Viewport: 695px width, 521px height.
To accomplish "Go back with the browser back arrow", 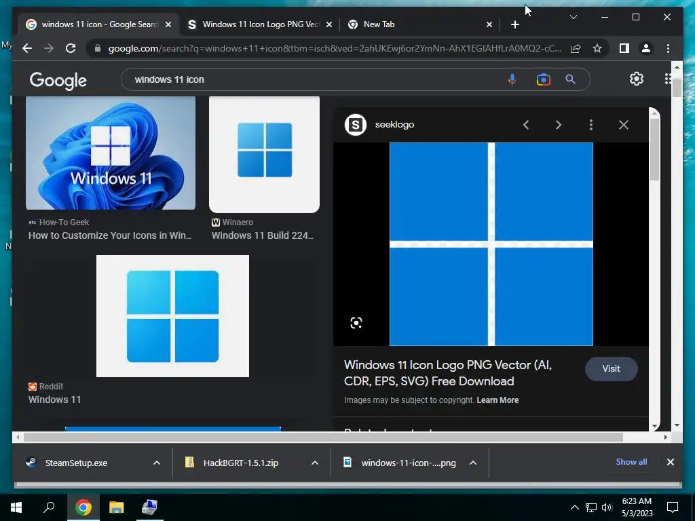I will (x=27, y=48).
